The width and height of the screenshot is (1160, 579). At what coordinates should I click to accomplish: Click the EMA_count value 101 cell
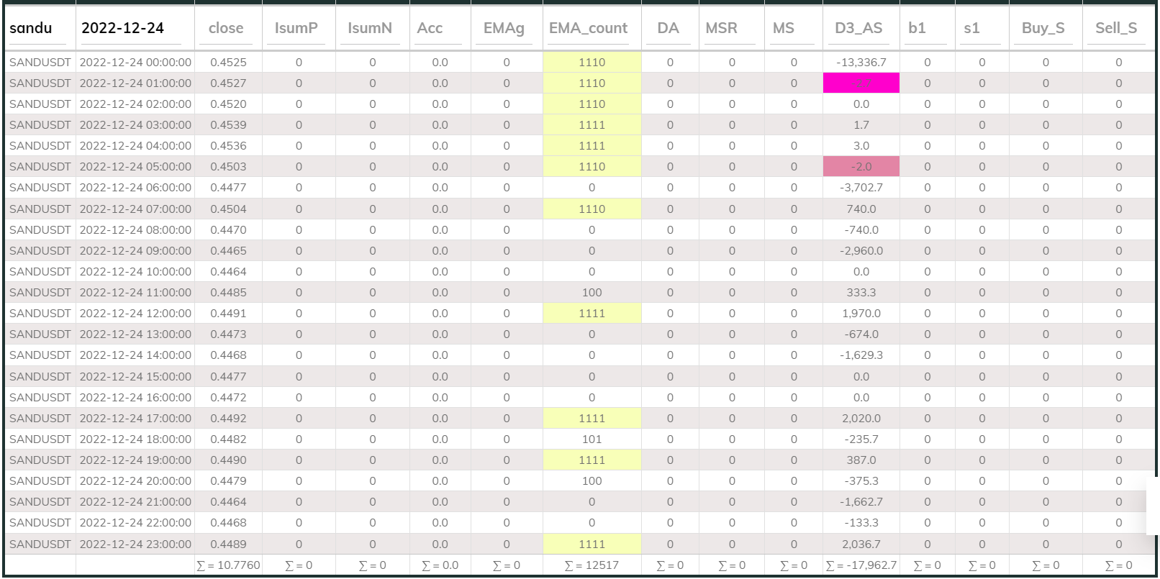tap(592, 439)
